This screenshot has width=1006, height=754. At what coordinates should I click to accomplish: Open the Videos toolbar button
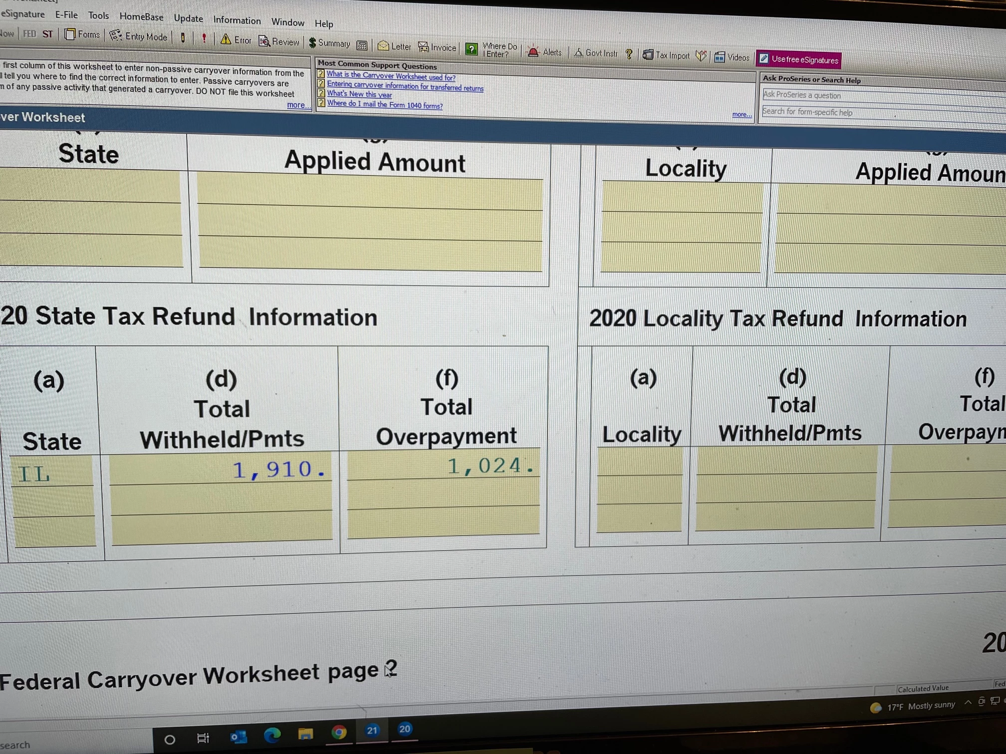732,57
